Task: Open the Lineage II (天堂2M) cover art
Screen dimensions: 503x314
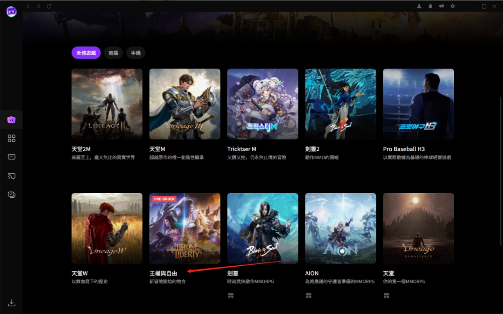Action: (x=107, y=104)
